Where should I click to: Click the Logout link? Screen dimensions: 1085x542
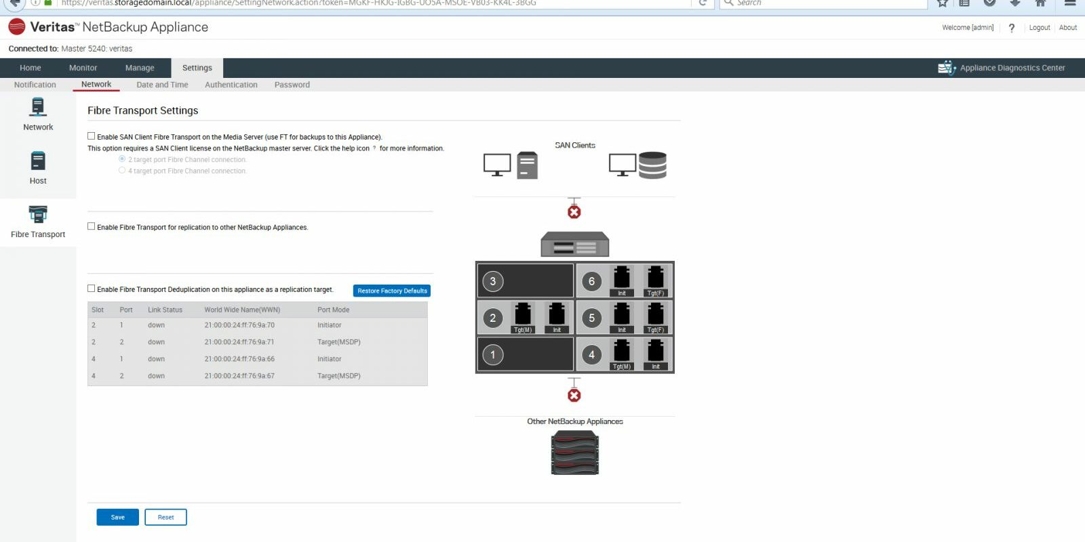(1039, 28)
